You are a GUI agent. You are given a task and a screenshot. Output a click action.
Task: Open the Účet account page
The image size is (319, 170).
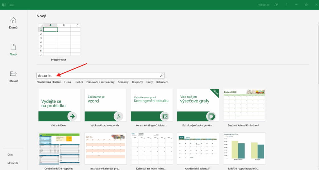click(10, 154)
